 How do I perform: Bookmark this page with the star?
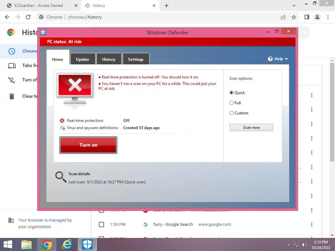tap(294, 17)
